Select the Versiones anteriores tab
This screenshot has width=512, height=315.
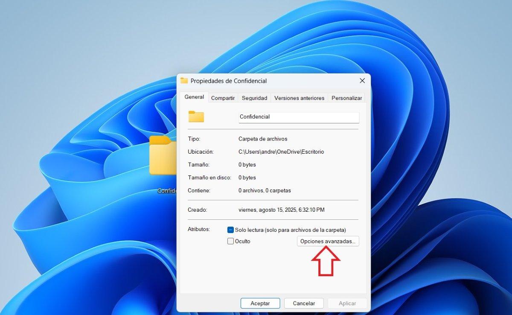(299, 98)
